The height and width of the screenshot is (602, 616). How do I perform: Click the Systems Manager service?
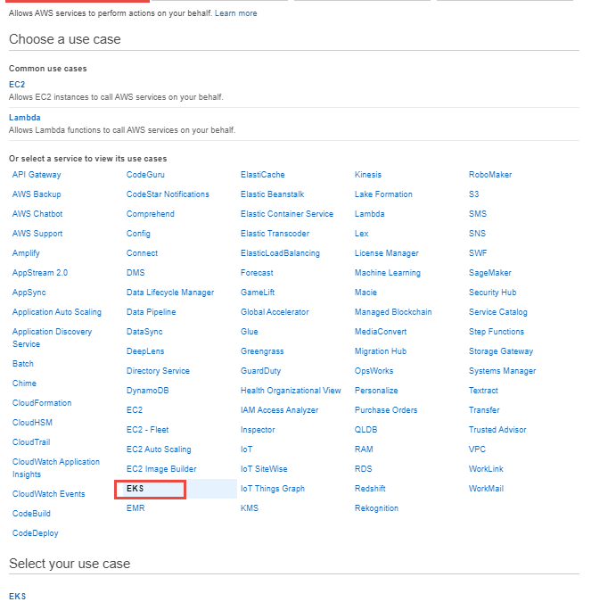pos(502,371)
